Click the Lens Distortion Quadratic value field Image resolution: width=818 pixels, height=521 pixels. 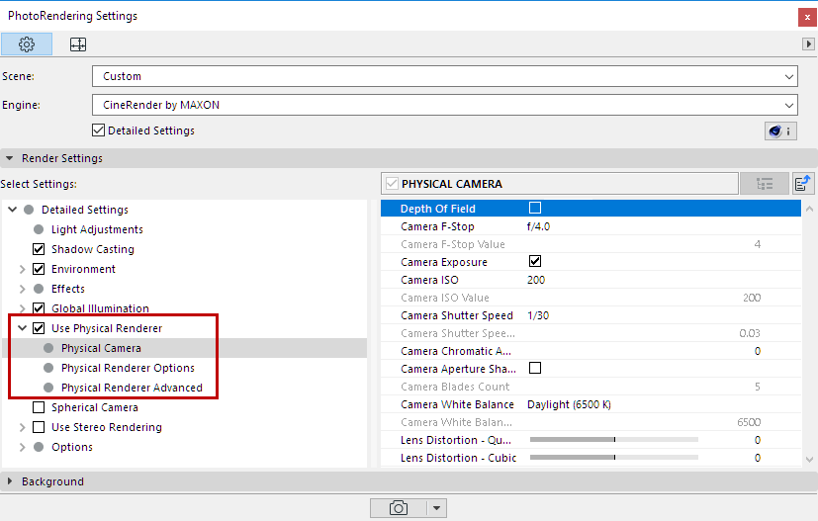[x=758, y=440]
